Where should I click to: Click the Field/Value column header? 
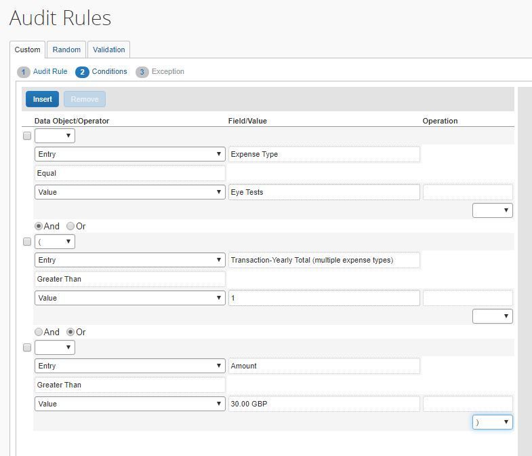click(x=247, y=121)
